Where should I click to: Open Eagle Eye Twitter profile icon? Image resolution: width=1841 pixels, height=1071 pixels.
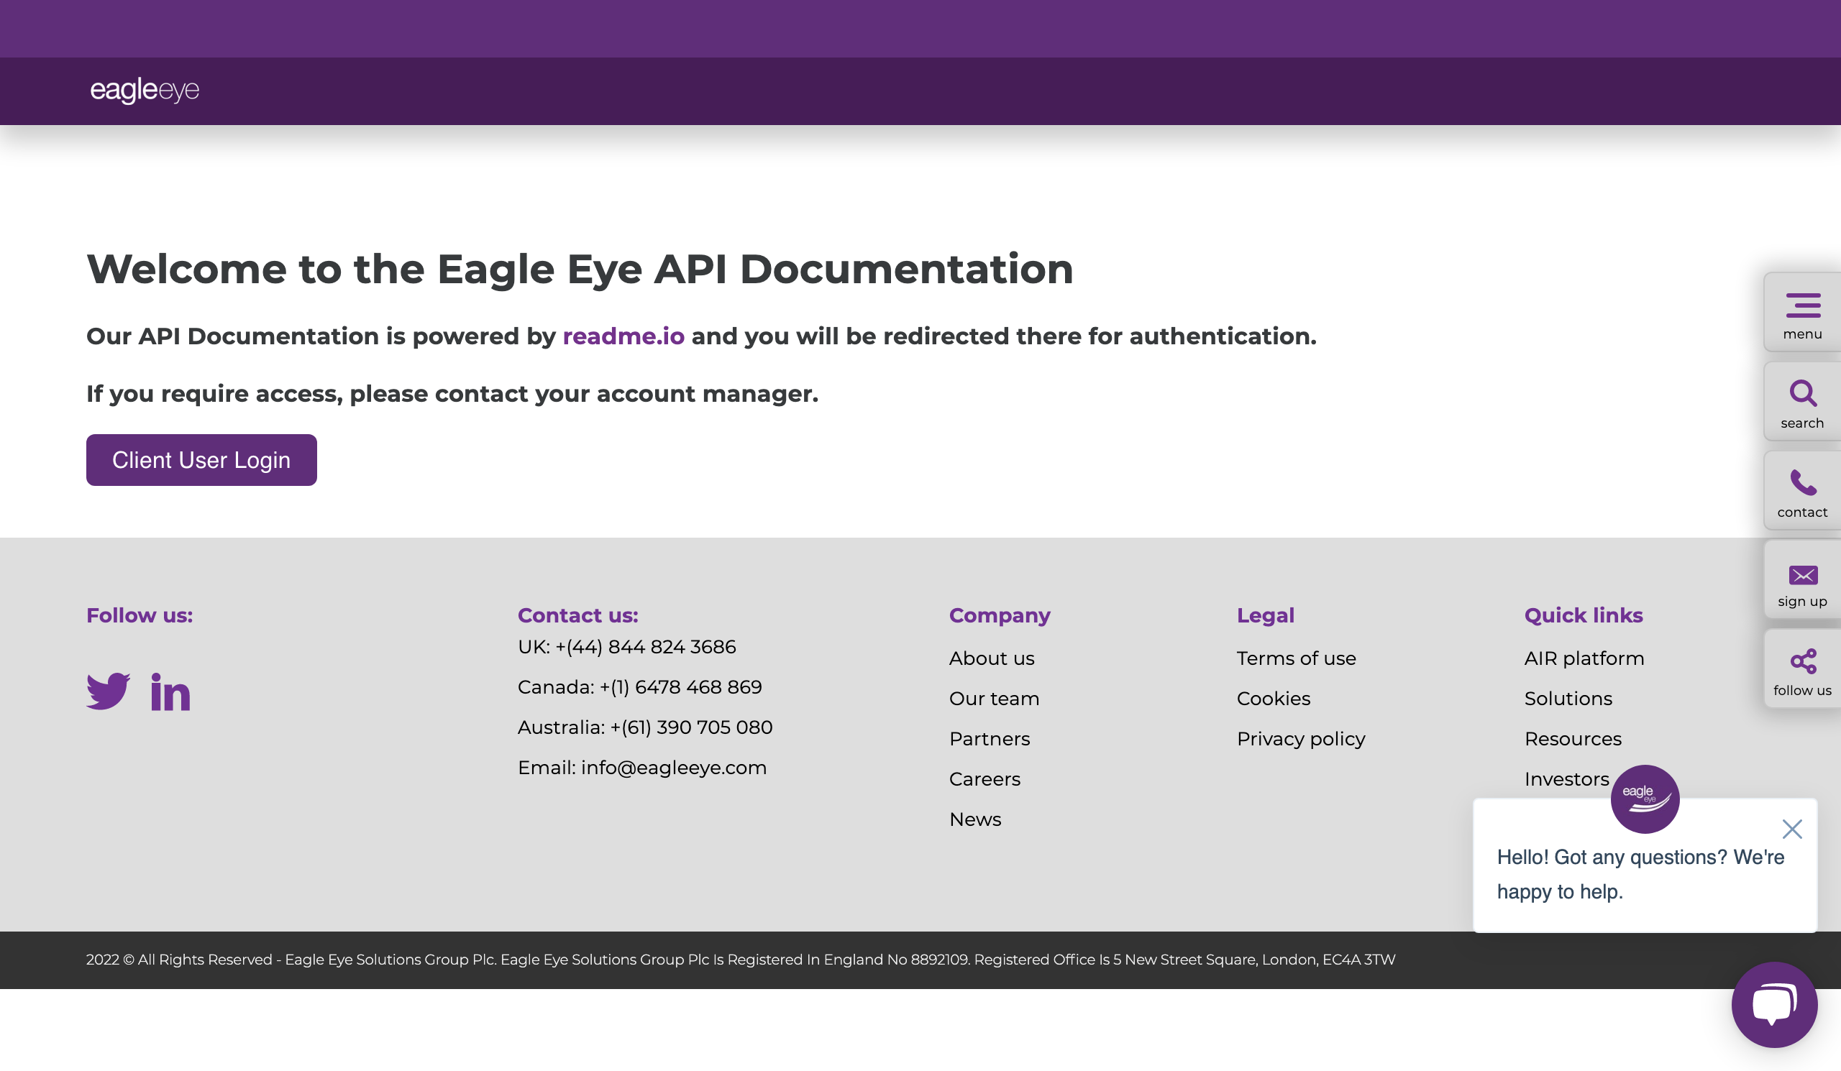pyautogui.click(x=108, y=691)
